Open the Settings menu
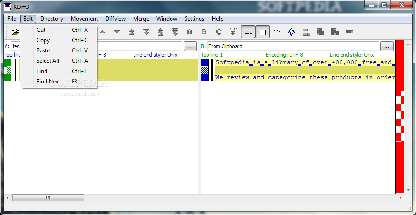 [x=194, y=19]
